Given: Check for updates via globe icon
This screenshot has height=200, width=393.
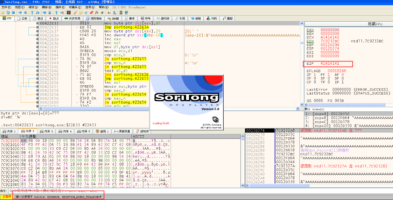Looking at the screenshot, I should pyautogui.click(x=126, y=12).
